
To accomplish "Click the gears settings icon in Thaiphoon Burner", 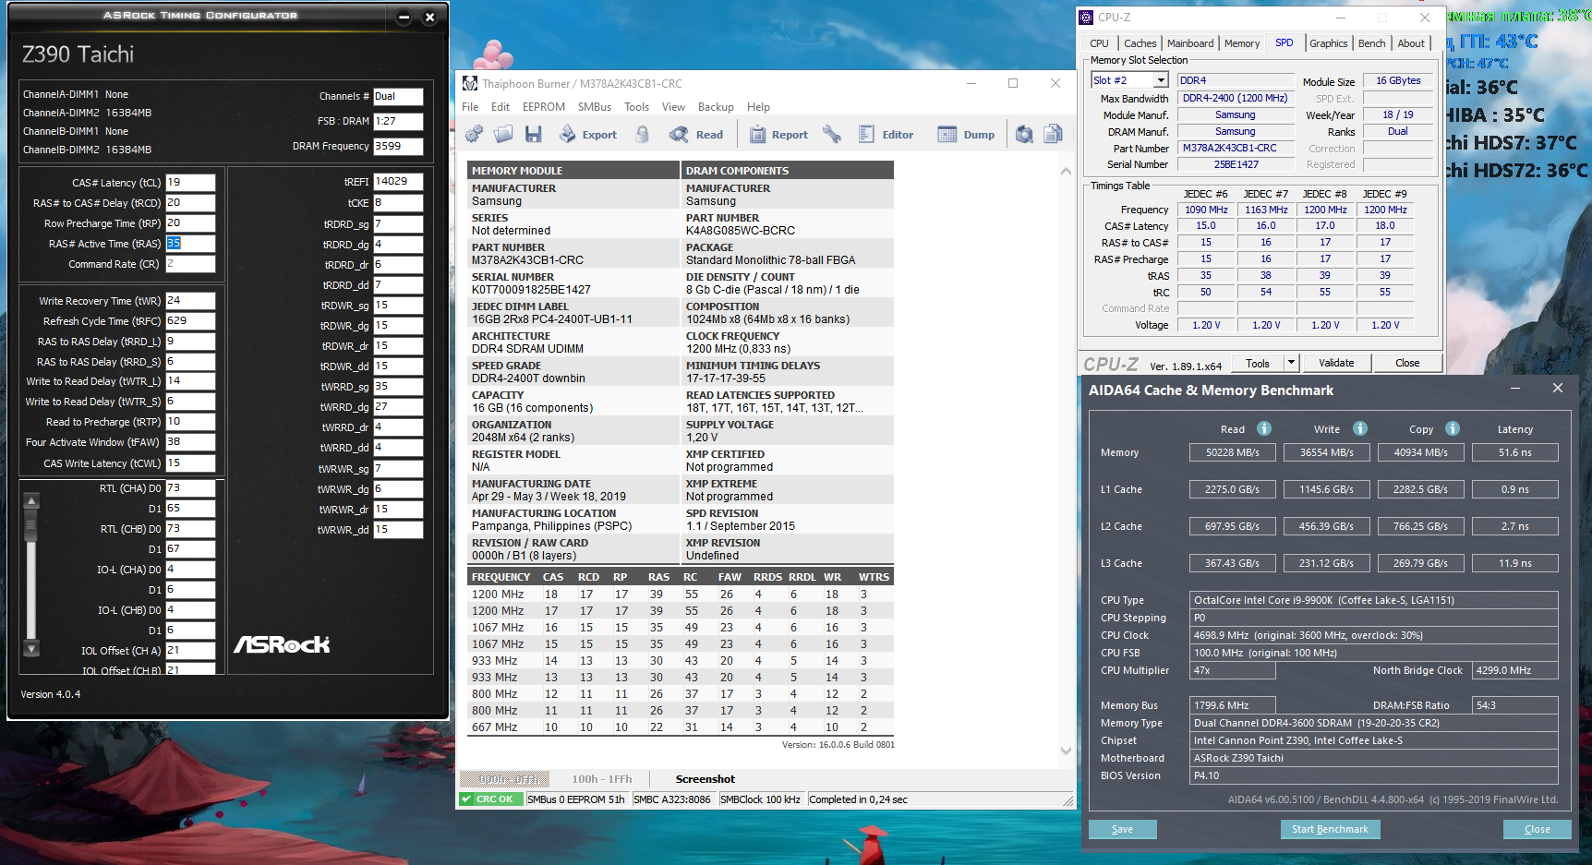I will click(x=474, y=135).
